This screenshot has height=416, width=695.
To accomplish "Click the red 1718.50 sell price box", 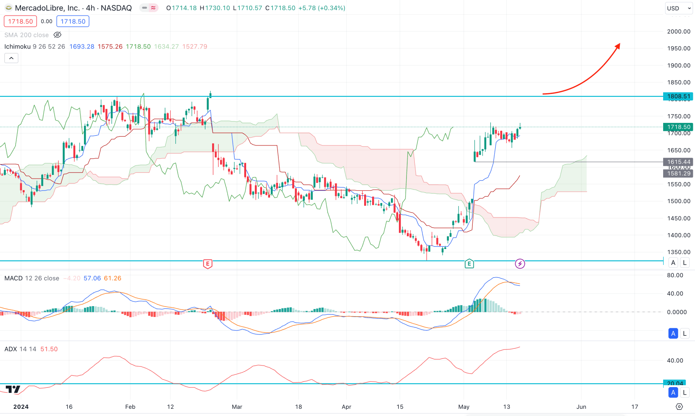I will (20, 21).
